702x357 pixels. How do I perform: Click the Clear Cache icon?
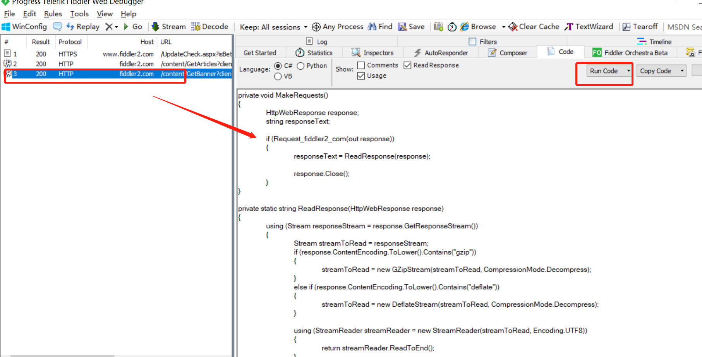click(513, 27)
